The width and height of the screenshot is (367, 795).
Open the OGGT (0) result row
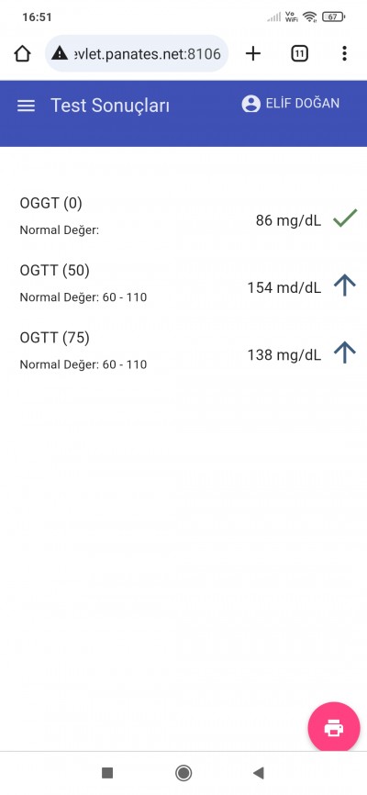click(183, 217)
